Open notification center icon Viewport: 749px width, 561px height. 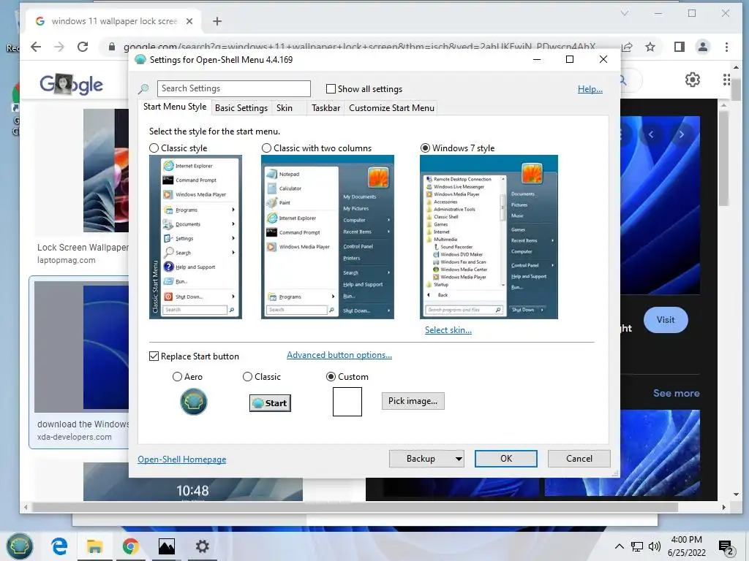point(726,547)
